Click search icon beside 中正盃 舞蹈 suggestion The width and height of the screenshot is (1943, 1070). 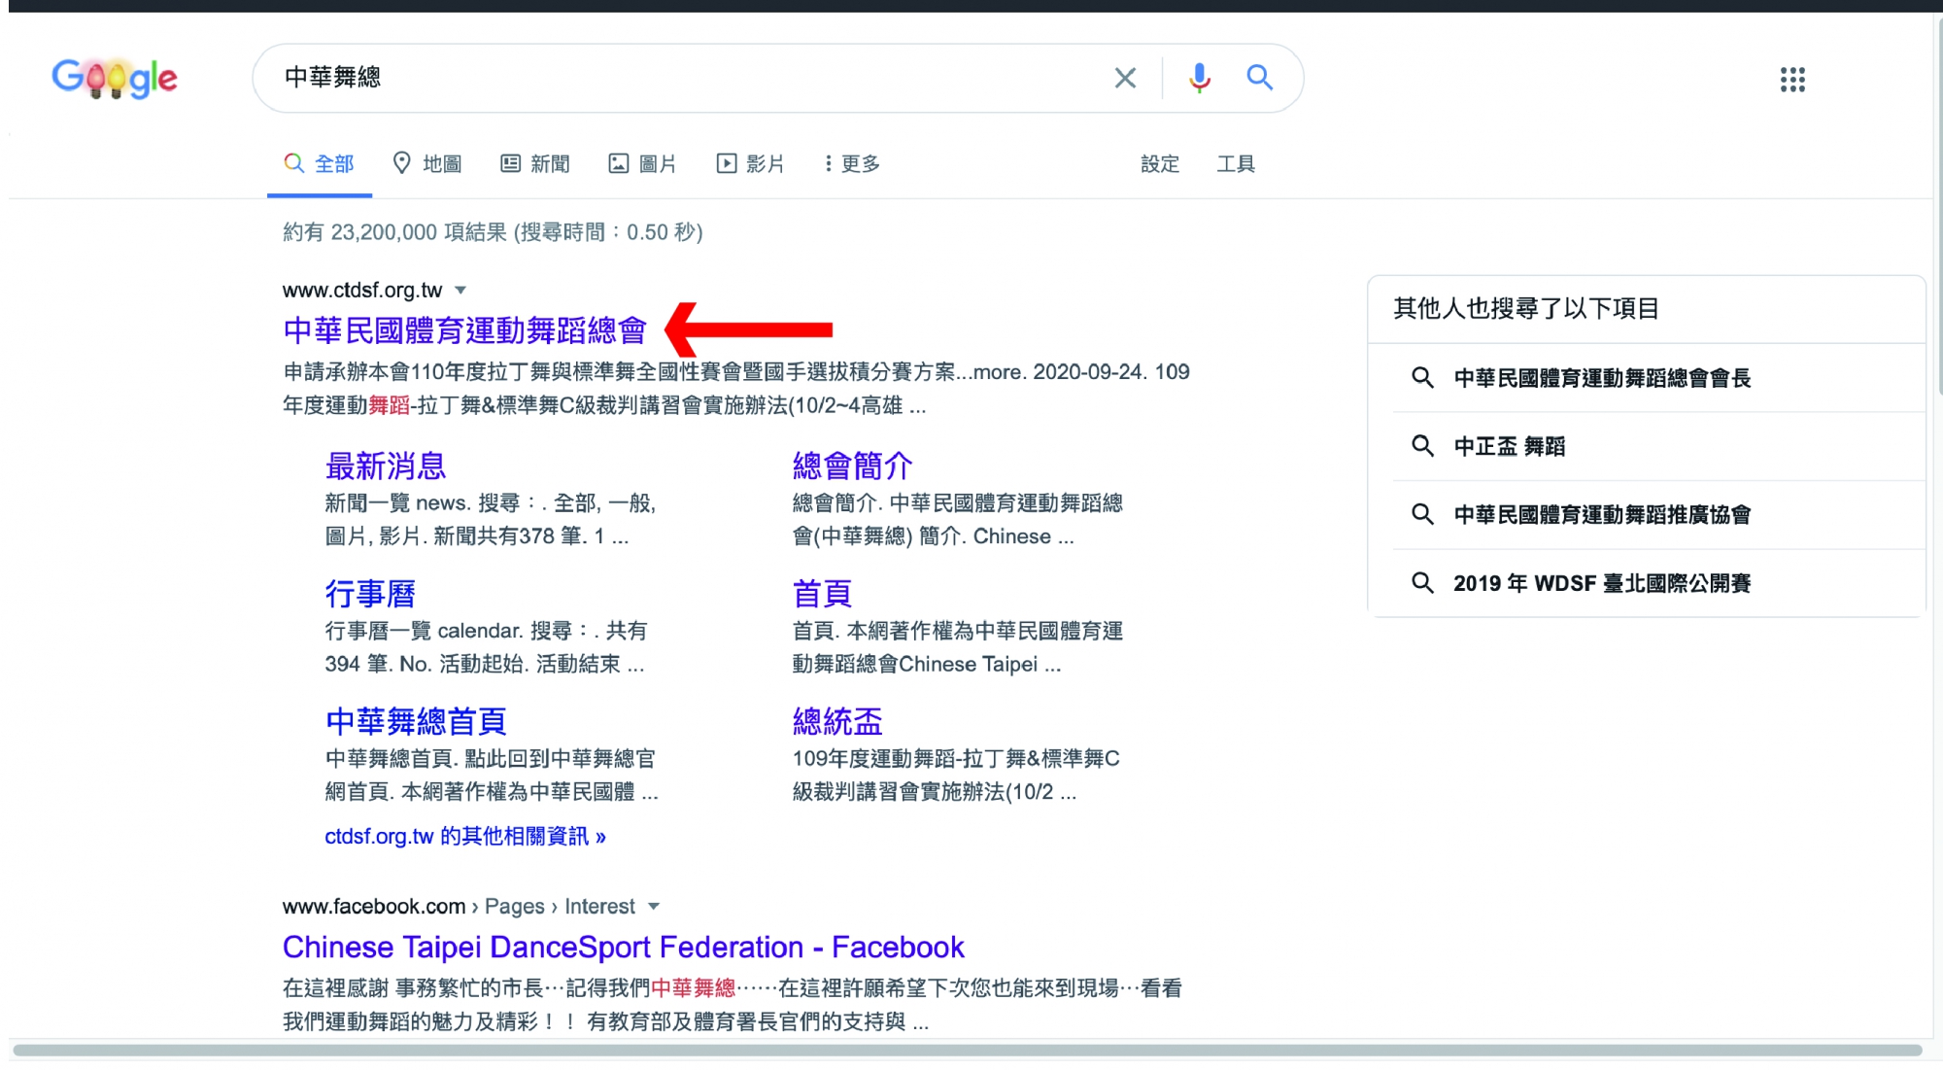pyautogui.click(x=1422, y=446)
